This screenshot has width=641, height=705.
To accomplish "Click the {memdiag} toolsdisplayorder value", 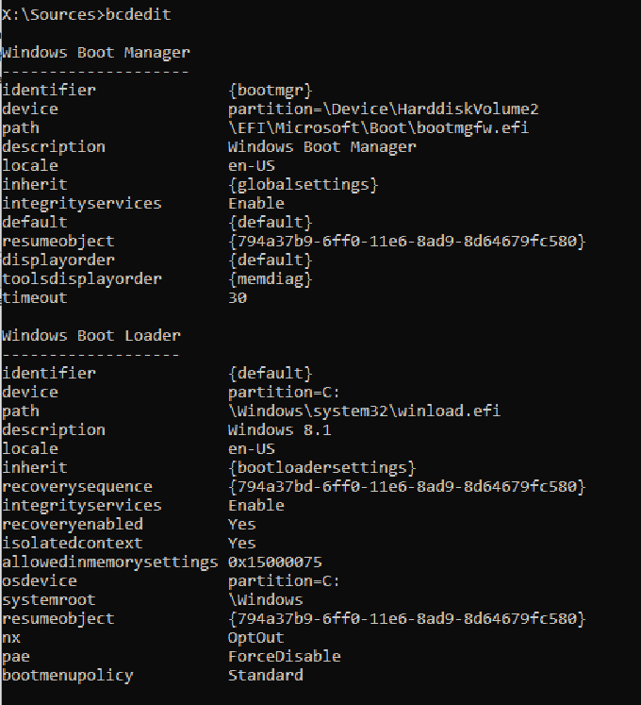I will 270,278.
